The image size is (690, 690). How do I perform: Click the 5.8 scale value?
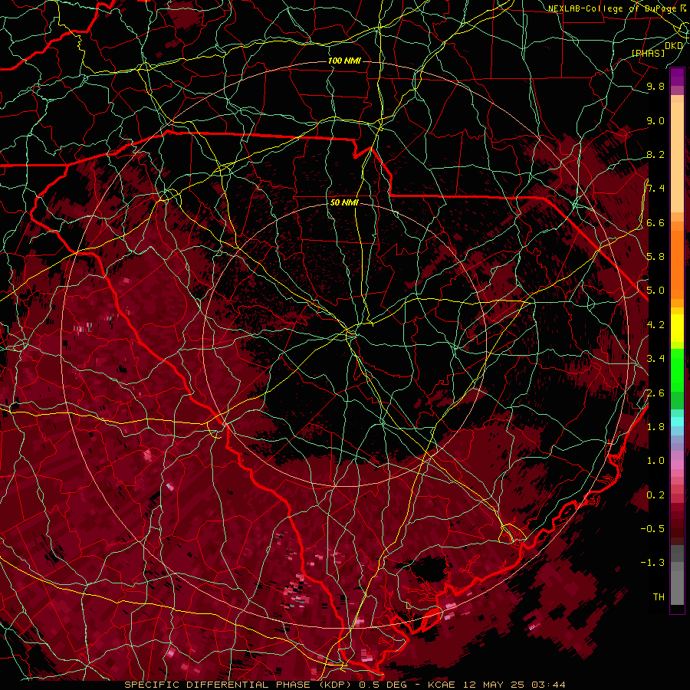[x=655, y=257]
